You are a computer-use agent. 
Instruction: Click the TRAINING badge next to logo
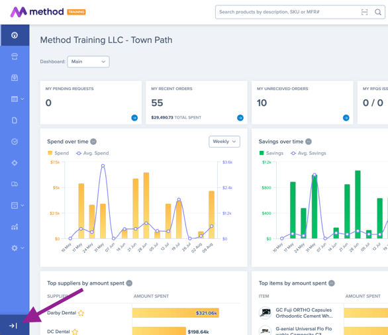[x=76, y=12]
